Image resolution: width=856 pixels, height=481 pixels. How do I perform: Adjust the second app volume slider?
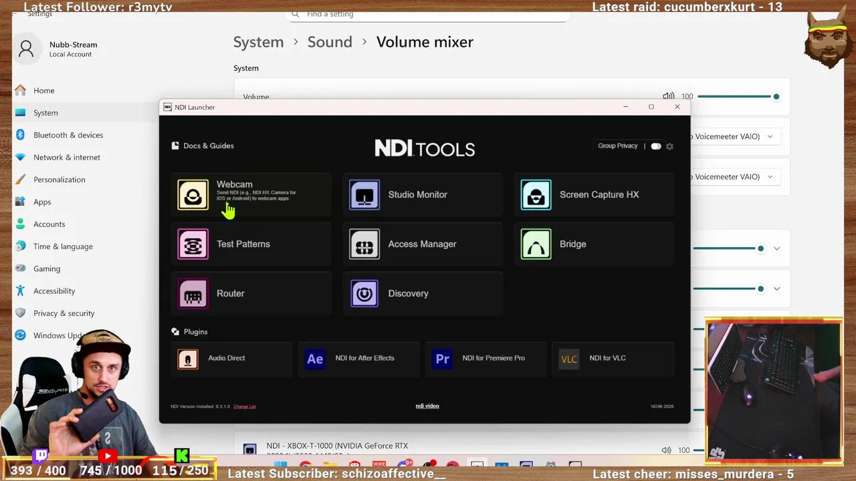click(729, 289)
